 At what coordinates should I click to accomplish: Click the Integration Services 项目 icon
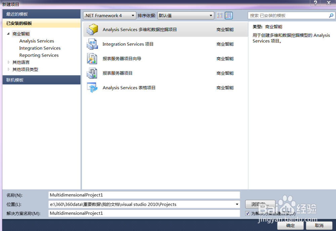pos(92,44)
